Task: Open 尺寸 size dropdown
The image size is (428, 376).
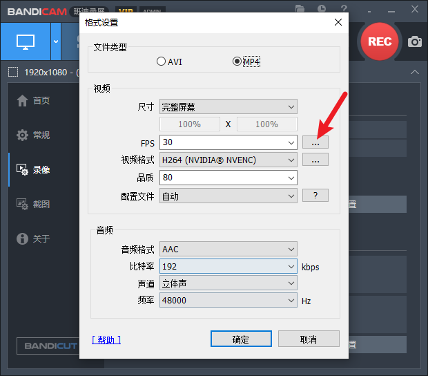Action: [x=228, y=106]
